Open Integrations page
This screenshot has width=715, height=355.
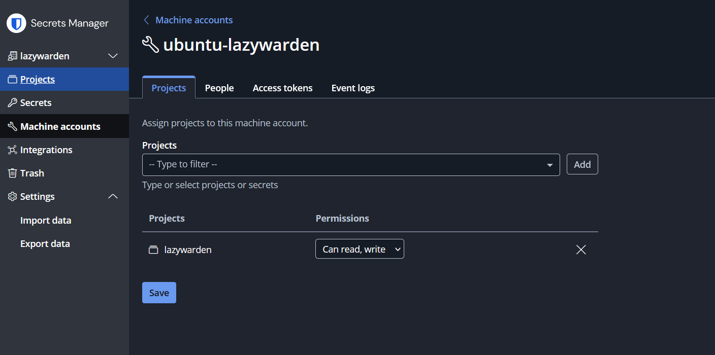pyautogui.click(x=64, y=150)
